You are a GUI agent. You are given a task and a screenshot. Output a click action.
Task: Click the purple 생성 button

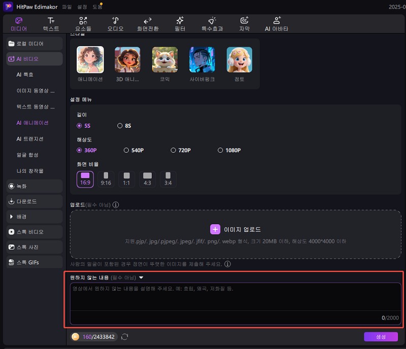click(x=381, y=337)
